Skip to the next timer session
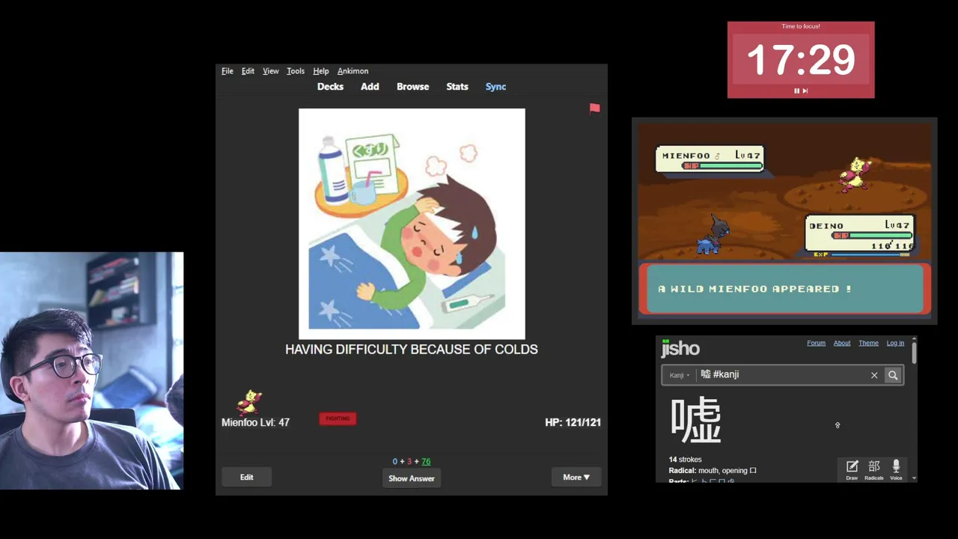This screenshot has width=958, height=539. coord(805,91)
